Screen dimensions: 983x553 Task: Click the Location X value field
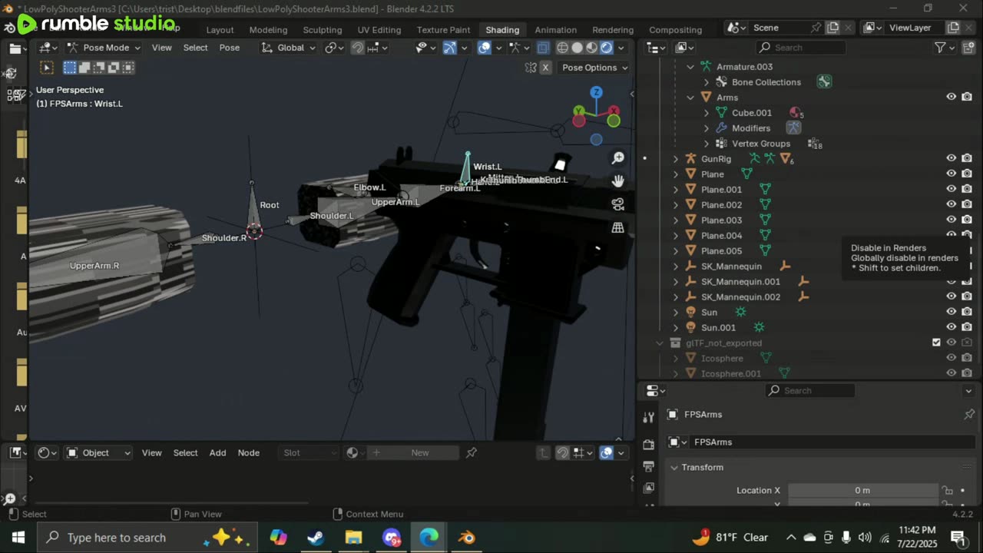click(x=862, y=490)
